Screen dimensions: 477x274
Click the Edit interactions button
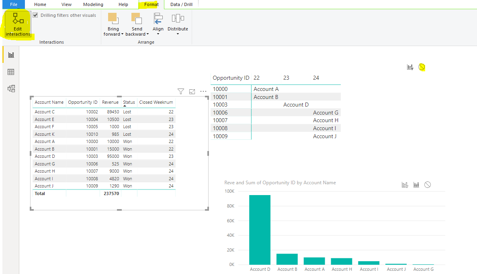(18, 24)
